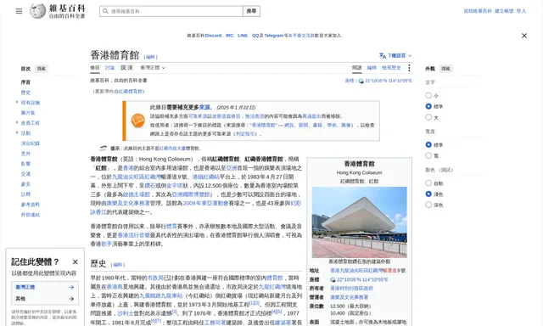Open the 檢視歷史 tab
Screen dimensions: 543x326
pos(391,68)
